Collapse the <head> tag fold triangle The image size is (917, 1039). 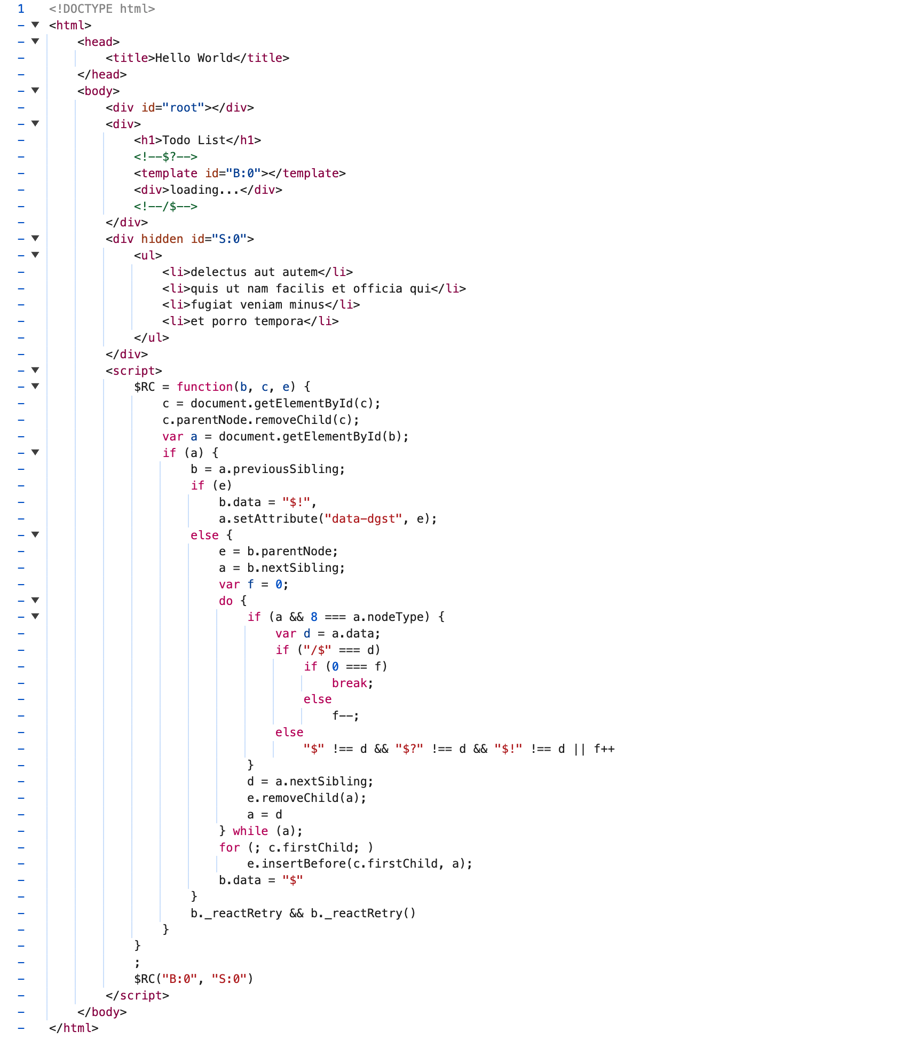pos(35,42)
